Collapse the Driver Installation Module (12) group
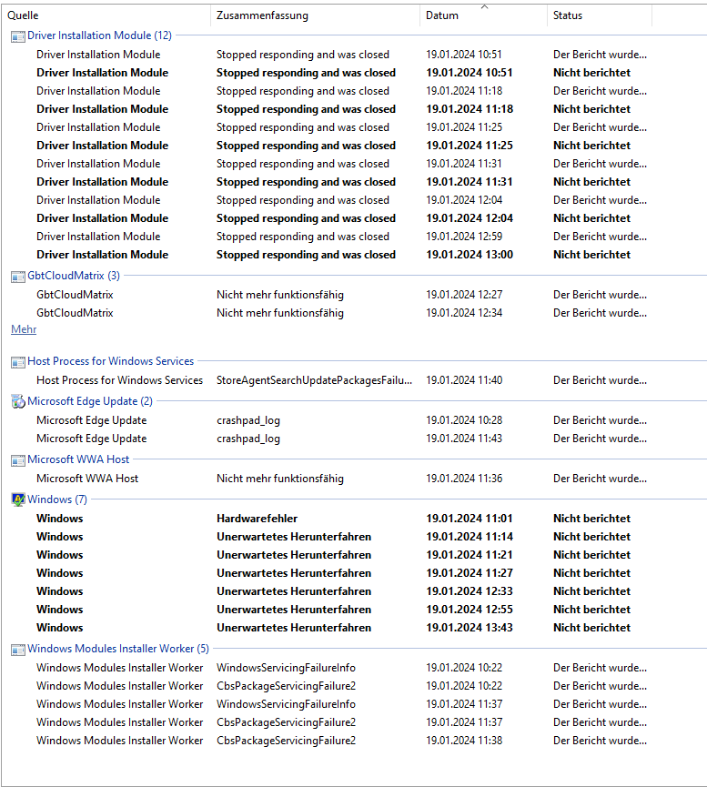707x787 pixels. point(99,35)
